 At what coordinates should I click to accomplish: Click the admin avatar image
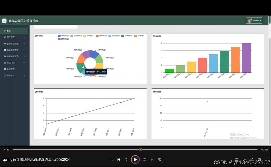pyautogui.click(x=249, y=21)
